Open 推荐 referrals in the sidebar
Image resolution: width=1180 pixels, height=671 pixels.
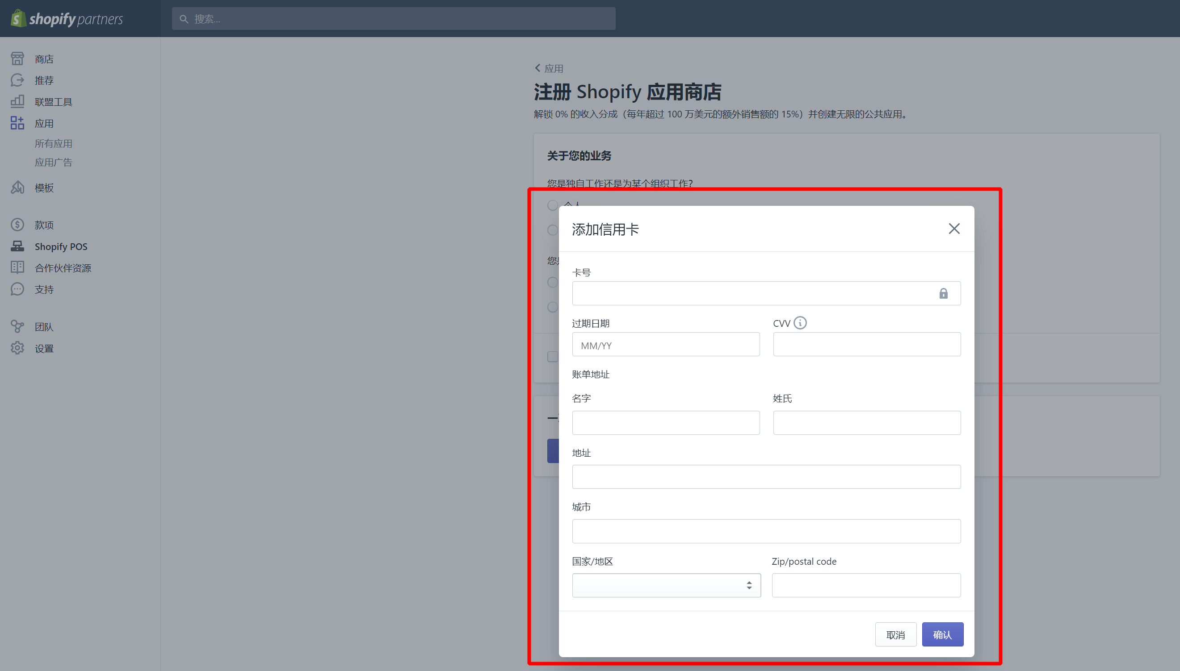[x=44, y=80]
